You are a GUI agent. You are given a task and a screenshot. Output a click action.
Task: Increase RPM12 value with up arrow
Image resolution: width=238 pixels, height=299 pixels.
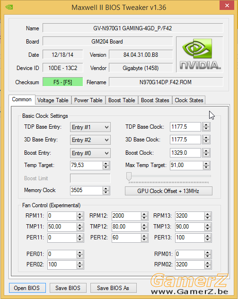144,214
